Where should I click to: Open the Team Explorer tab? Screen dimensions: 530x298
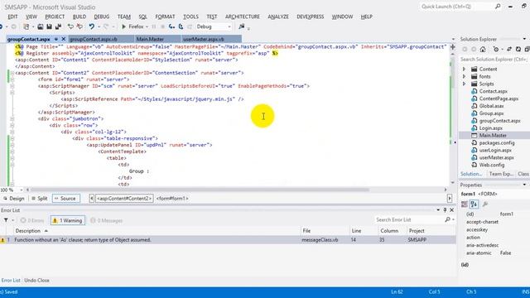[x=501, y=174]
